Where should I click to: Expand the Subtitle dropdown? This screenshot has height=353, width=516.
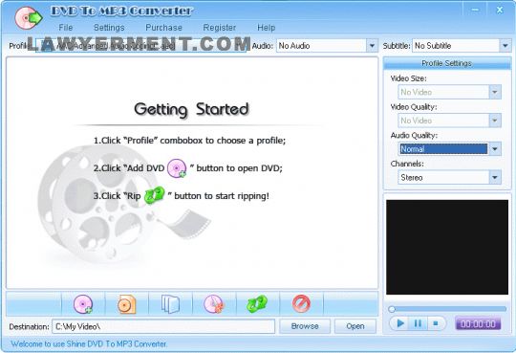click(505, 46)
